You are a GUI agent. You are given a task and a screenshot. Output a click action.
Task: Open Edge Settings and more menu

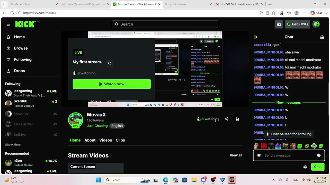[305, 13]
